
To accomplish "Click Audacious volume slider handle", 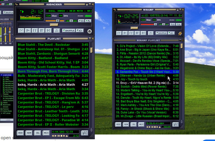I will pyautogui.click(x=57, y=21).
